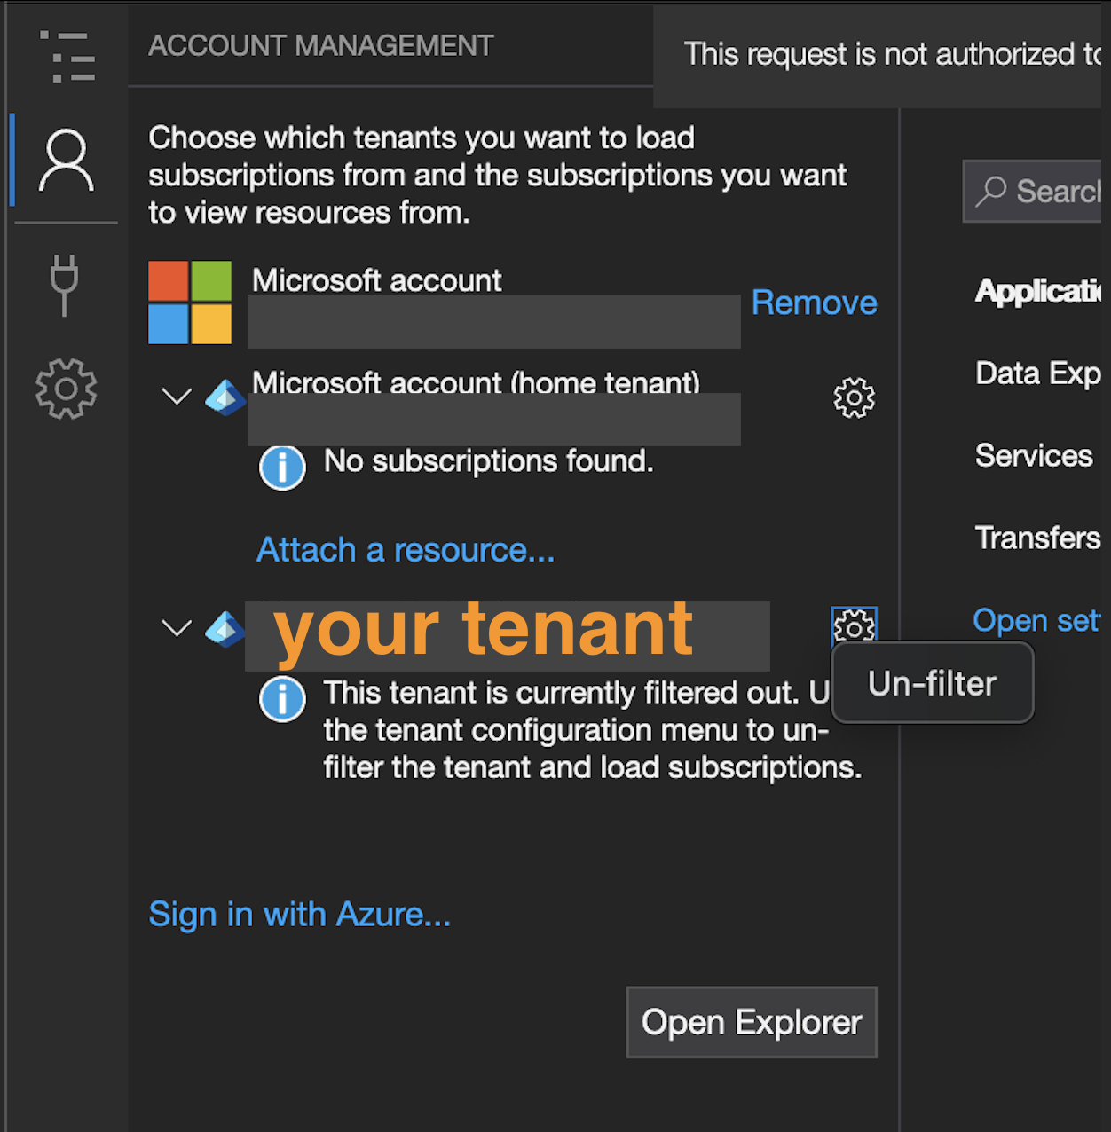Image resolution: width=1111 pixels, height=1132 pixels.
Task: Click the Microsoft account four-square logo
Action: 189,302
